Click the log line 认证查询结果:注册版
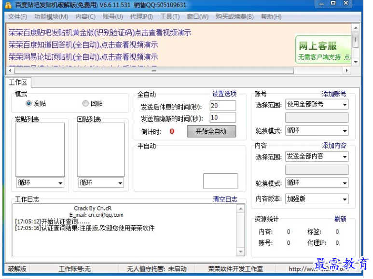The height and width of the screenshot is (279, 373). tap(85, 228)
